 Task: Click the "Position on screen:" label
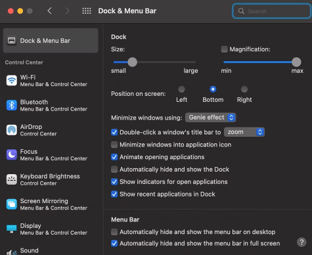pos(139,94)
